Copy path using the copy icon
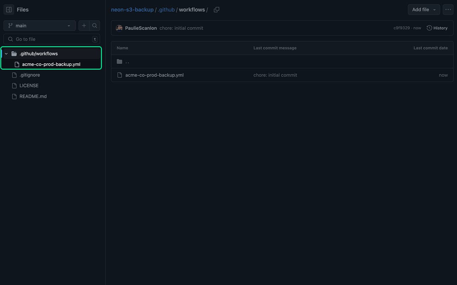 pyautogui.click(x=216, y=9)
